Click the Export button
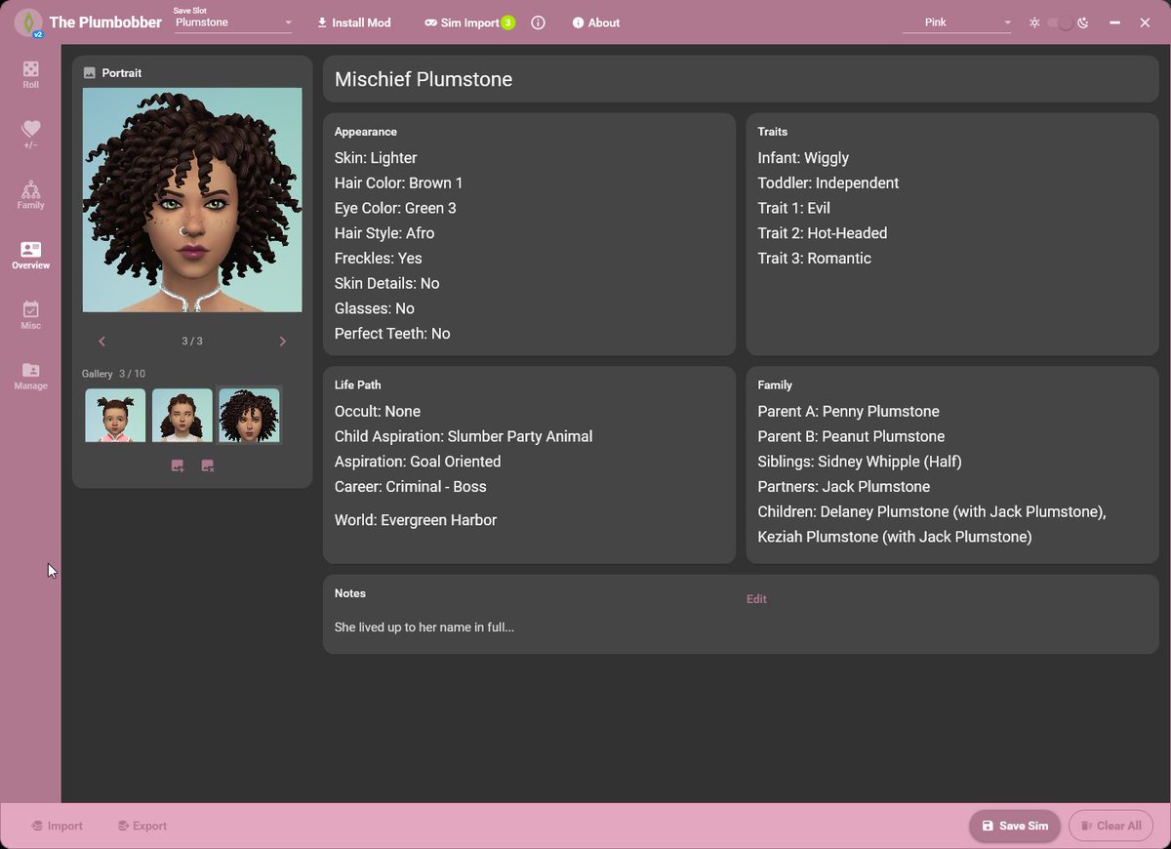 click(x=141, y=826)
